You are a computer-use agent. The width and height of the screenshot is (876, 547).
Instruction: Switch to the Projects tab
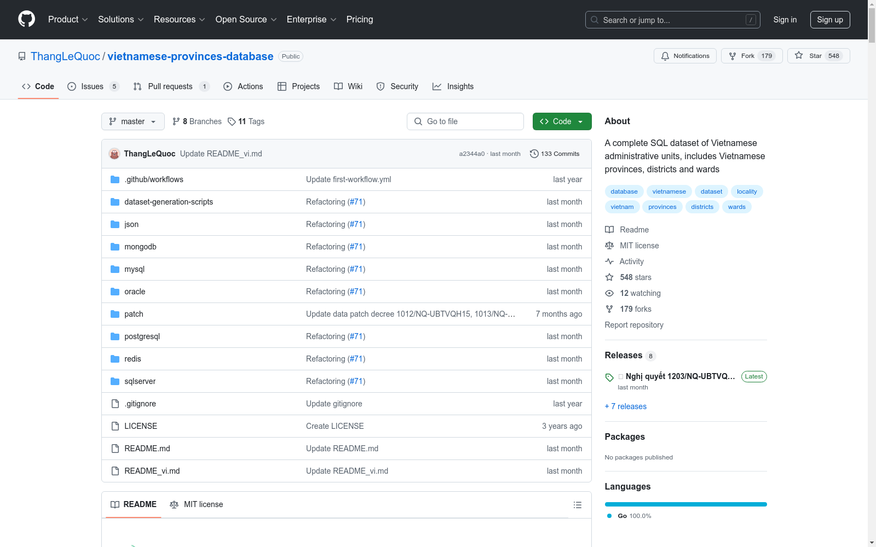(x=298, y=86)
